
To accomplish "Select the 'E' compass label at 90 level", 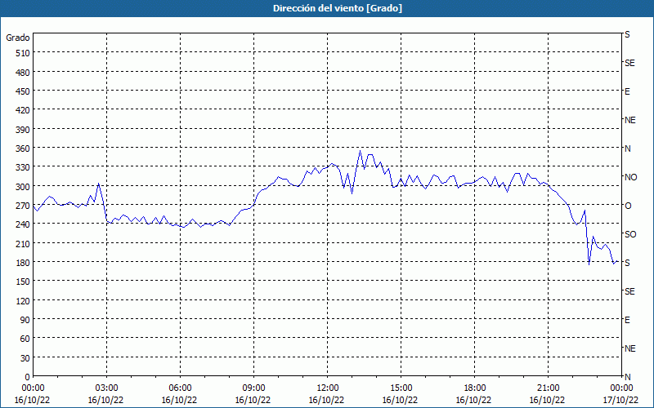I will click(627, 320).
